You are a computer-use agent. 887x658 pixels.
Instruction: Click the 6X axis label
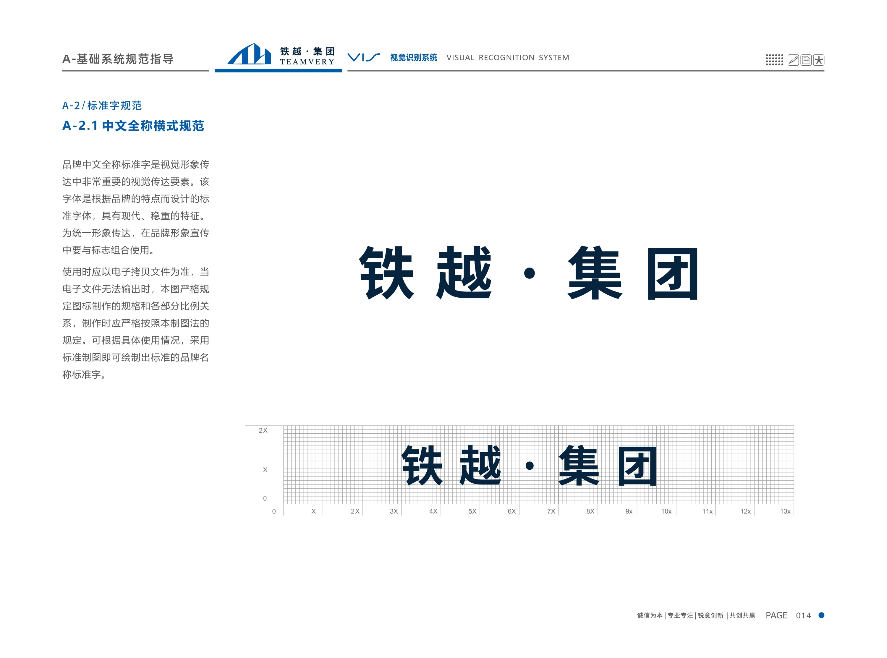pyautogui.click(x=512, y=511)
